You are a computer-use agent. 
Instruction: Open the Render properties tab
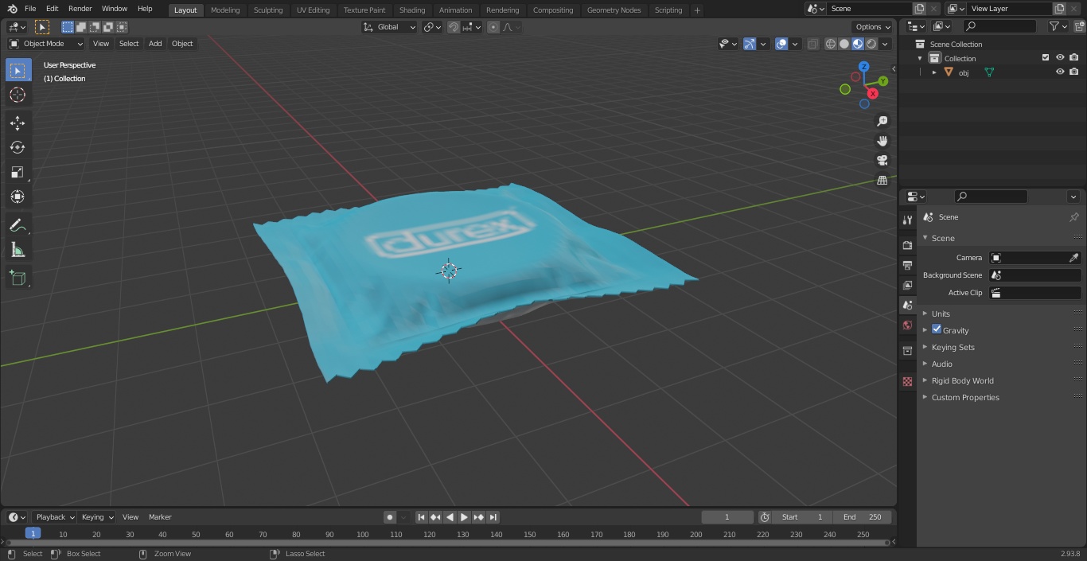(907, 245)
